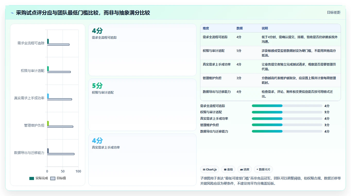Click the footer paragraph starting 子弹图用于表达
Viewport: 351px width, 196px height.
click(270, 181)
